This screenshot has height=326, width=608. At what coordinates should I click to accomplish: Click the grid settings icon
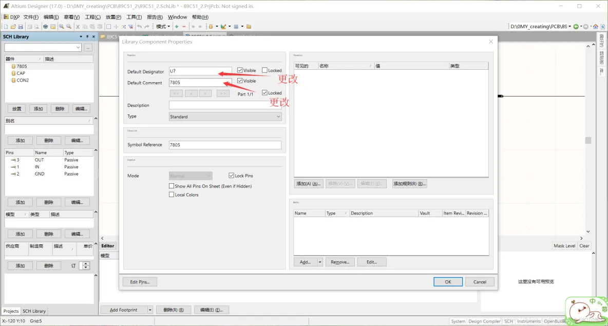236,27
